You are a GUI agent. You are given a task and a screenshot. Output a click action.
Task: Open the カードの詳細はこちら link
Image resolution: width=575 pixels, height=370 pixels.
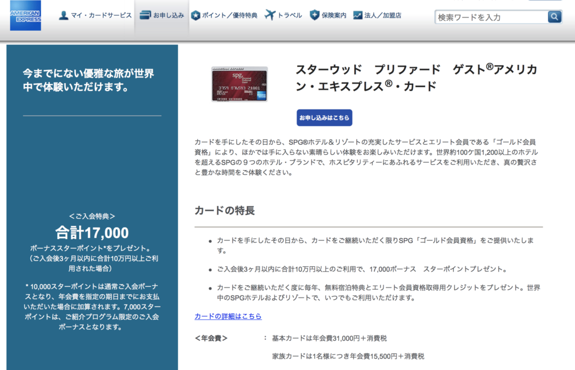[x=228, y=316]
